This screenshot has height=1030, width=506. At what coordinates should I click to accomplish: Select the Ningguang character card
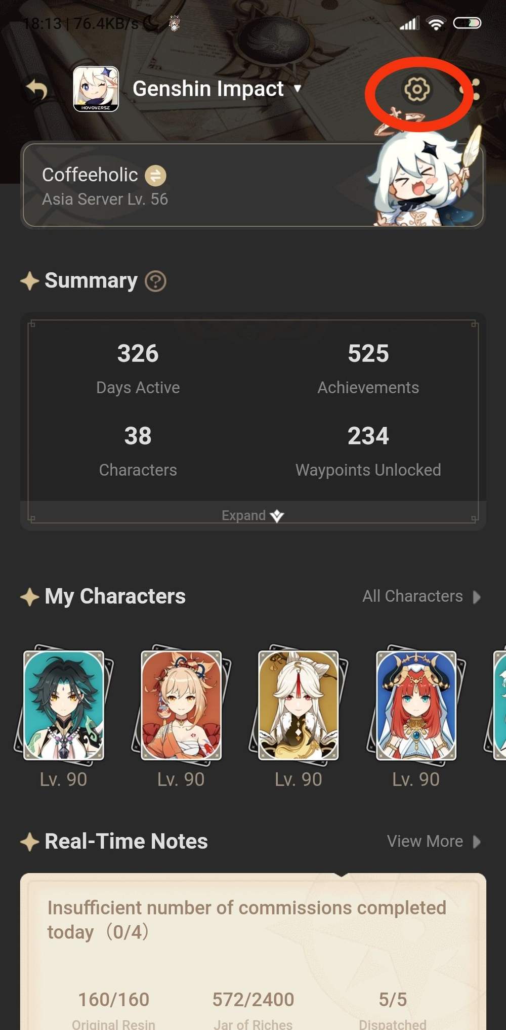pos(299,705)
